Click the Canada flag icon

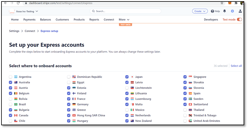[x=16, y=115]
